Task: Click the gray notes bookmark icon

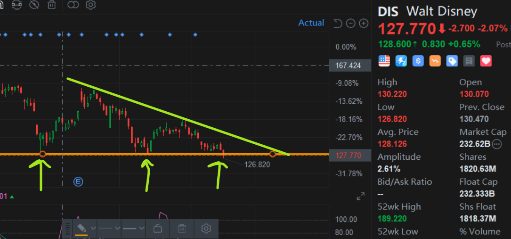Action: (469, 61)
